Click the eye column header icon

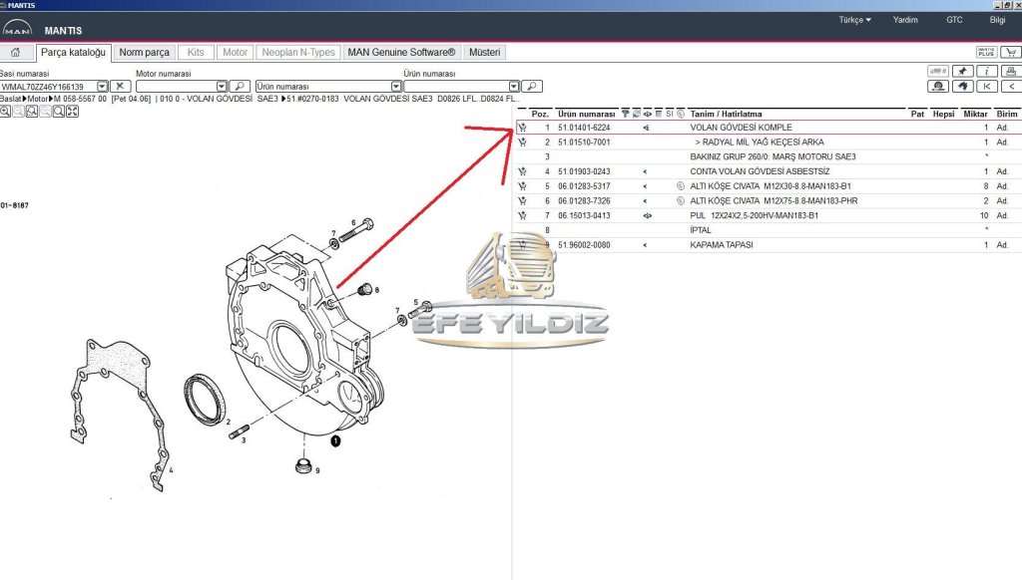point(647,114)
